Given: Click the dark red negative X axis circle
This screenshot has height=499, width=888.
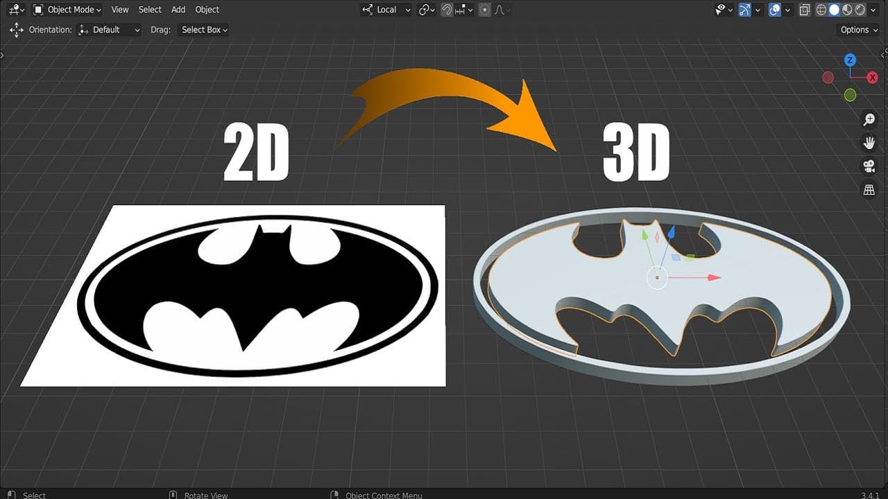Looking at the screenshot, I should click(828, 78).
